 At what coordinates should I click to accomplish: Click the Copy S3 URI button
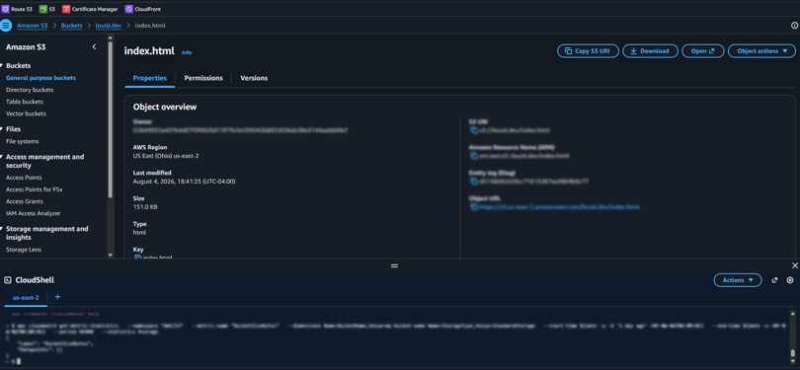coord(588,51)
